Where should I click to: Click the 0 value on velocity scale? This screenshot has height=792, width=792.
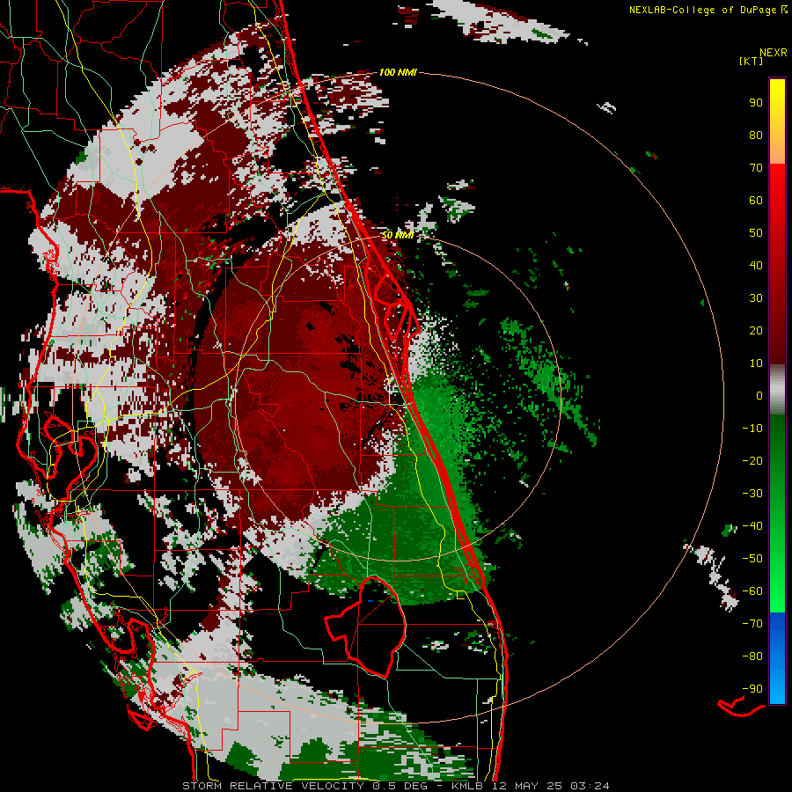759,395
